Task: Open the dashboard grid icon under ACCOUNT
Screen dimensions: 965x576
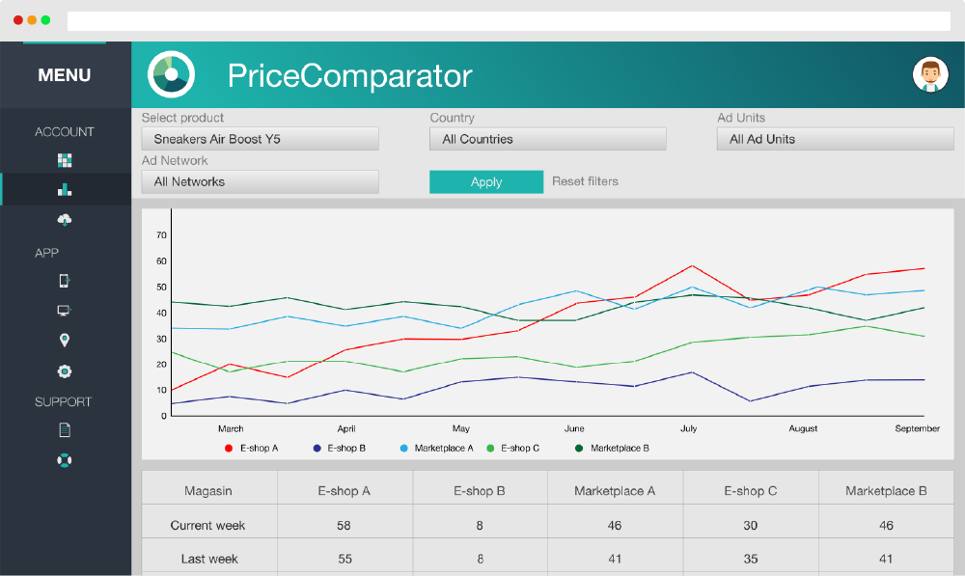Action: (x=64, y=161)
